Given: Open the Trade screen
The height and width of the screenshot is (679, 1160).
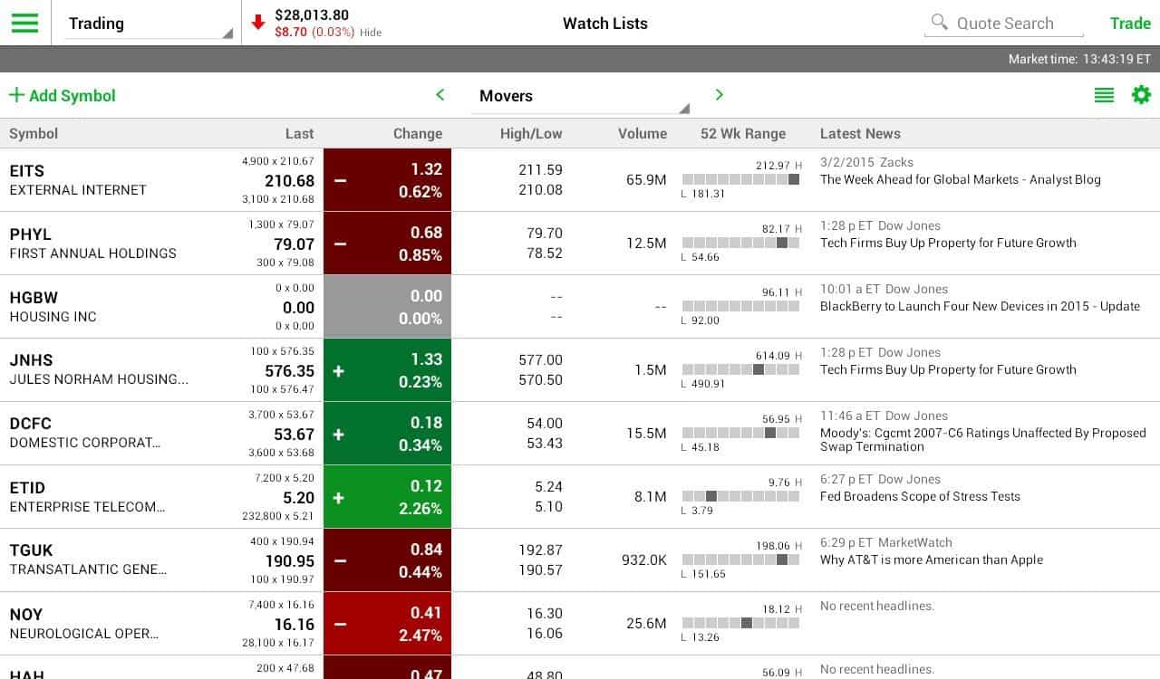Looking at the screenshot, I should 1130,24.
